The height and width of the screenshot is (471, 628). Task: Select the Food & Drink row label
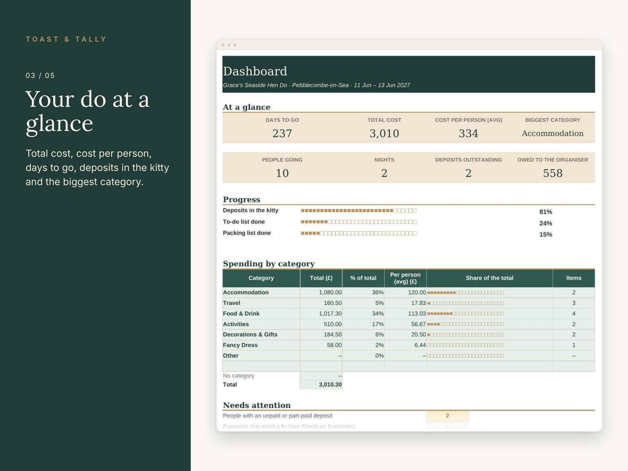click(x=241, y=314)
